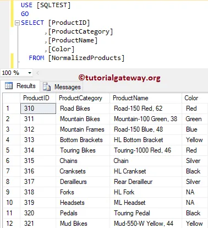Select the cell with ProductID 311
Image resolution: width=208 pixels, height=228 pixels.
click(38, 119)
